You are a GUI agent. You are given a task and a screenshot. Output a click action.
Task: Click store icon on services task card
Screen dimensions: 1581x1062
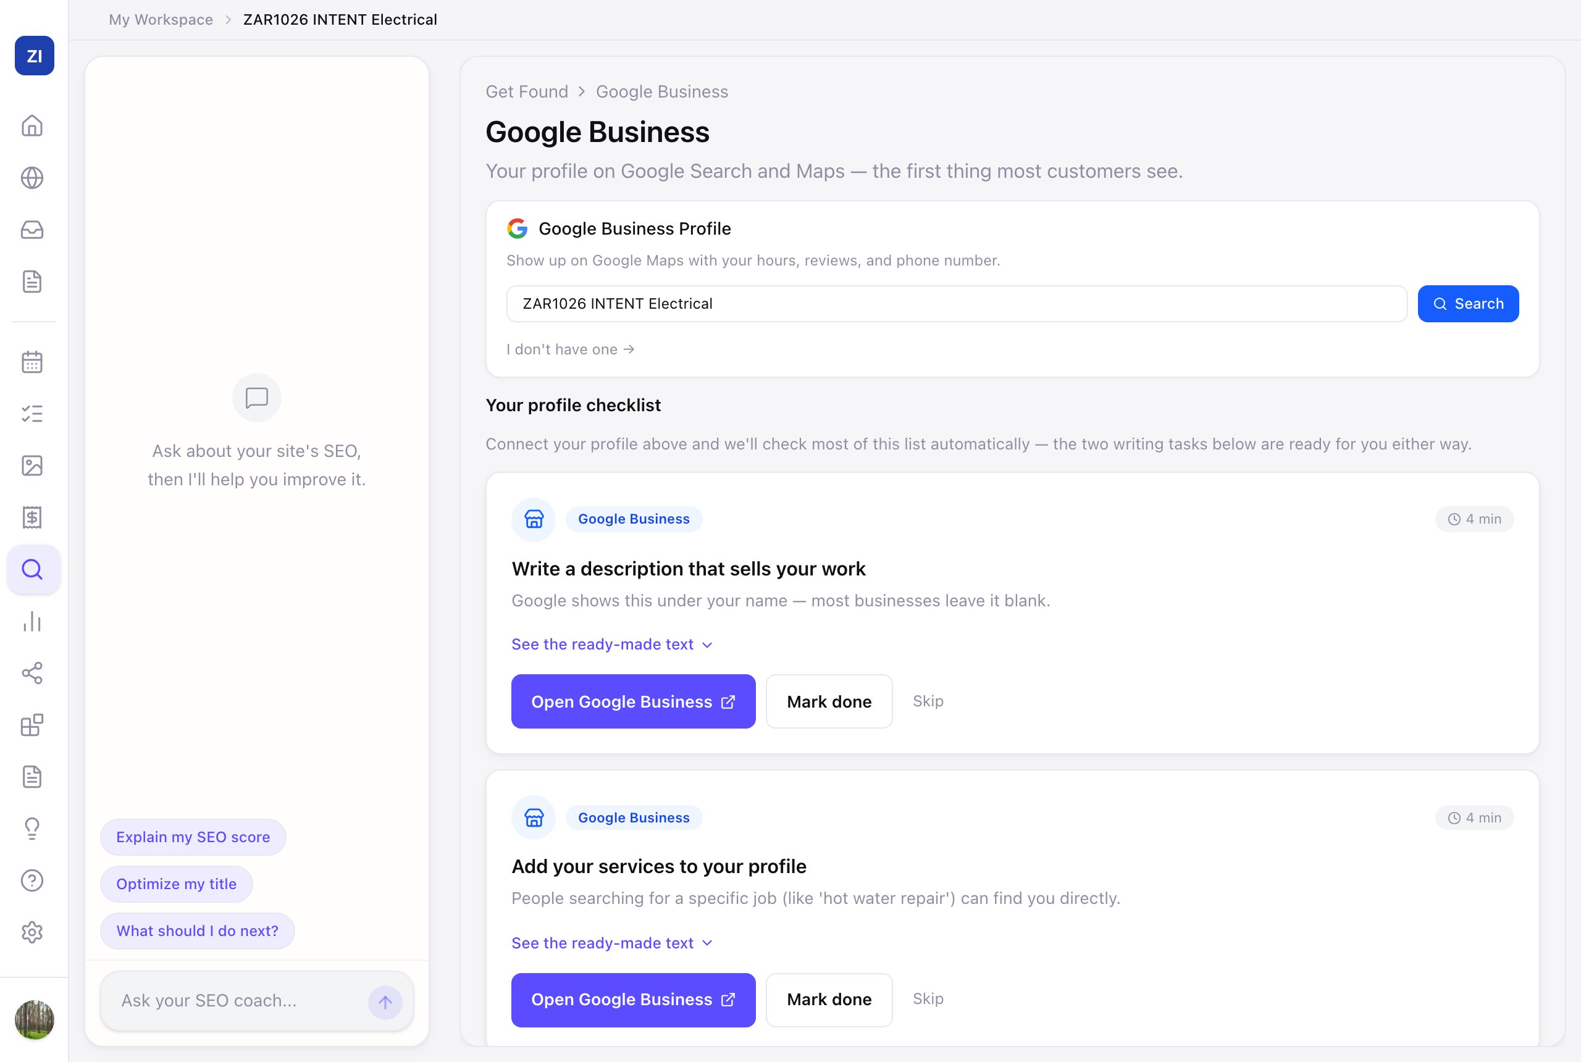[x=534, y=817]
